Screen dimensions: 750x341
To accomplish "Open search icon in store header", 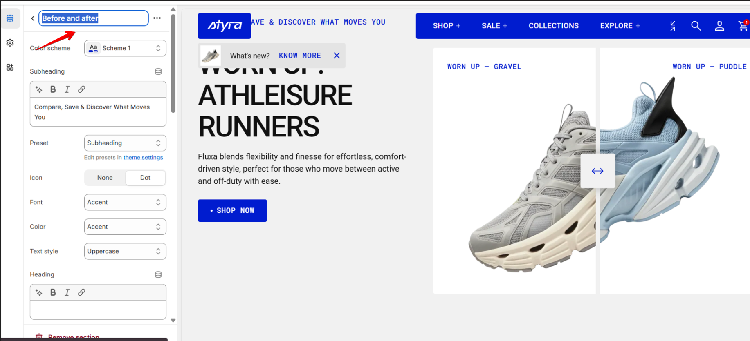I will point(696,26).
